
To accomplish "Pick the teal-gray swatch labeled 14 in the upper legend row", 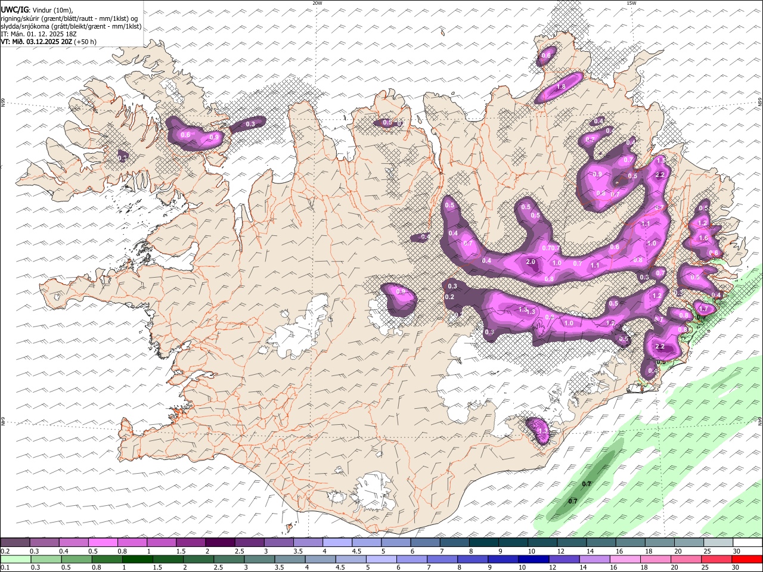I will [x=601, y=542].
